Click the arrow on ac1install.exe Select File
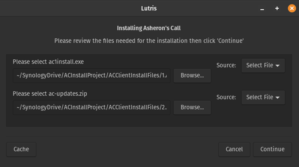299x167 pixels. [278, 65]
